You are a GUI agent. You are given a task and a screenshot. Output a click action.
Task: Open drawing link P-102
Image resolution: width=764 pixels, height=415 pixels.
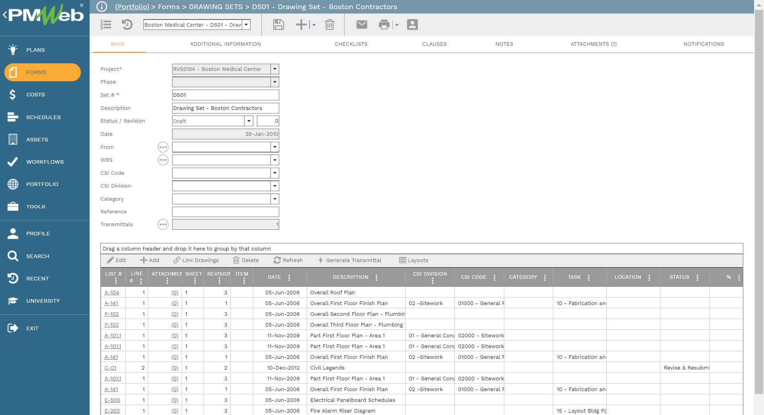click(x=112, y=314)
